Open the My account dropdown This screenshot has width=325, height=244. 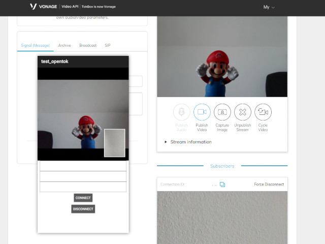click(269, 7)
